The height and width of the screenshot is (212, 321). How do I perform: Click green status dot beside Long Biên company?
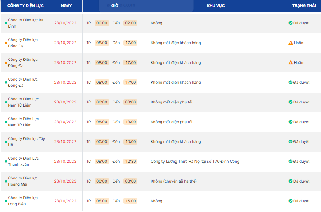pyautogui.click(x=6, y=201)
